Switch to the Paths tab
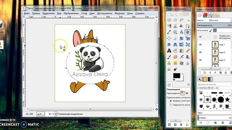 tap(211, 15)
